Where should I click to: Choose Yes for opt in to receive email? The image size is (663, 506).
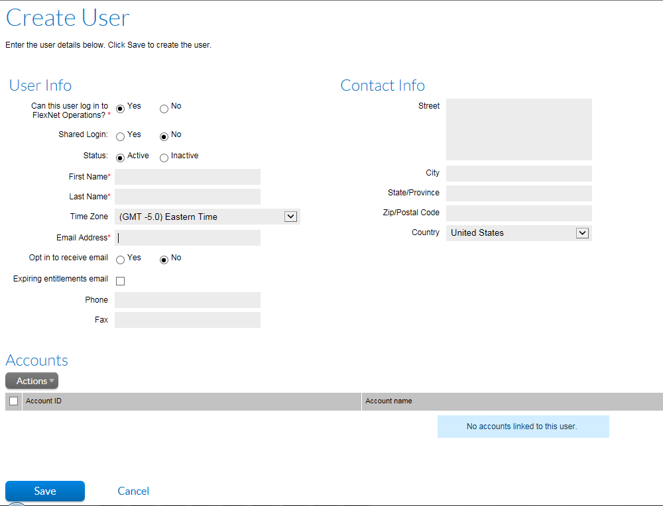click(120, 260)
